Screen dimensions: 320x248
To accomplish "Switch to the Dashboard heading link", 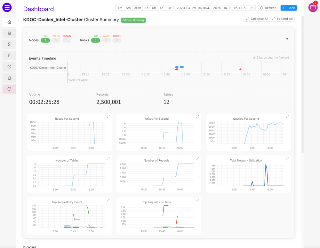I will point(38,9).
